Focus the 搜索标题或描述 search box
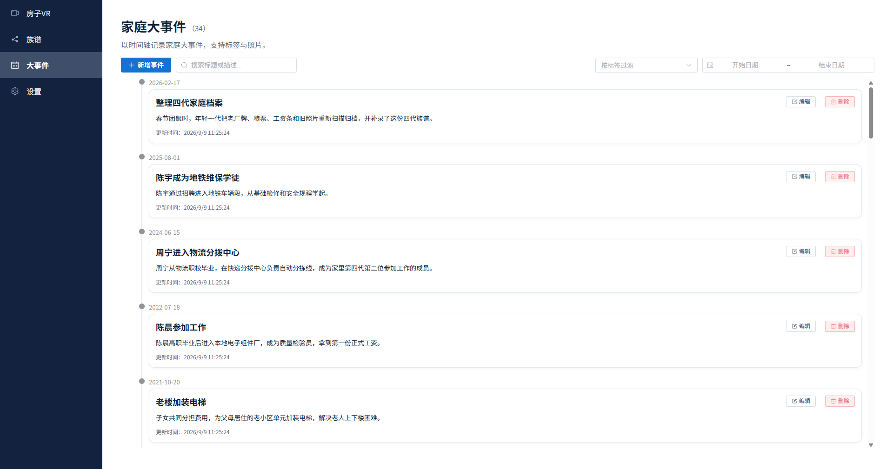Viewport: 893px width, 469px height. pyautogui.click(x=236, y=65)
